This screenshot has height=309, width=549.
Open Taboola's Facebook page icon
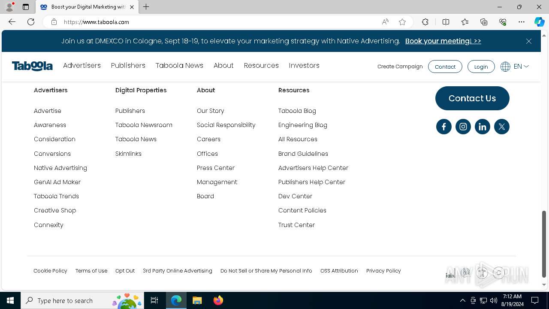pyautogui.click(x=443, y=127)
